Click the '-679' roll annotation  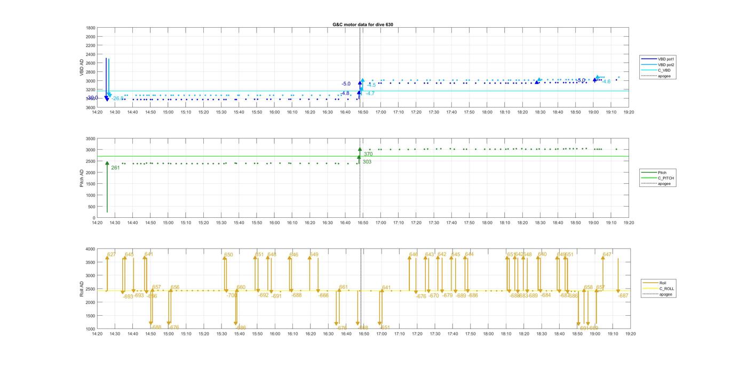click(x=447, y=296)
